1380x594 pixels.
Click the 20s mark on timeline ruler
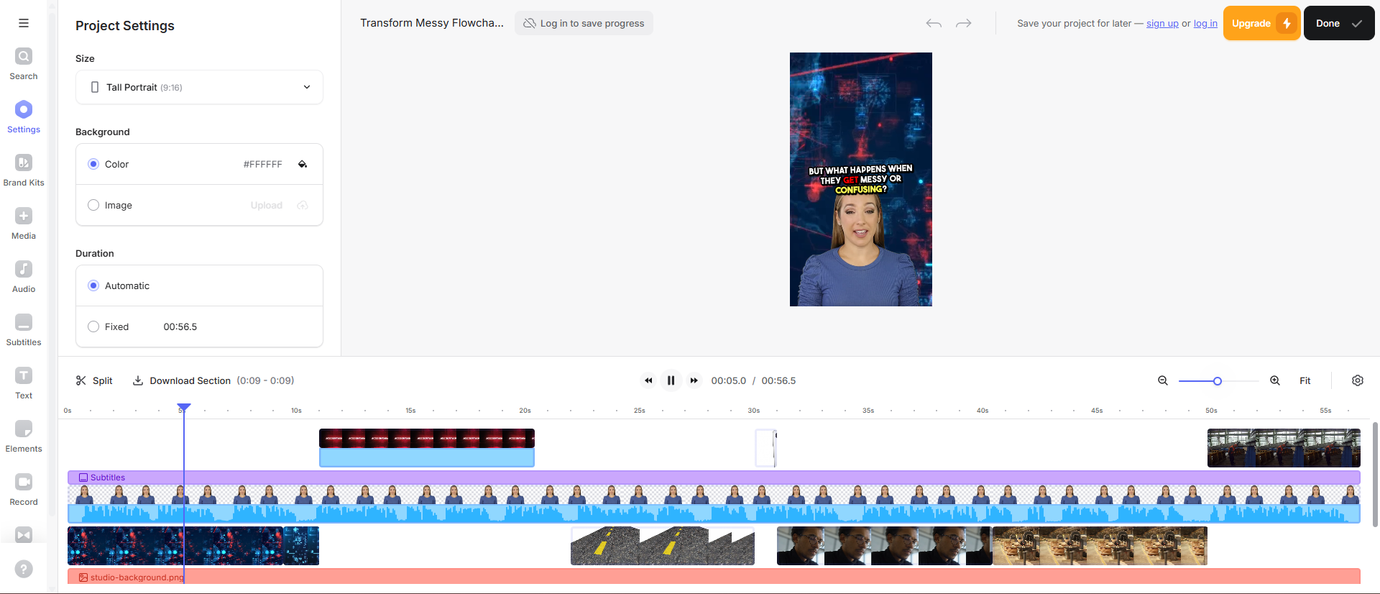(525, 411)
